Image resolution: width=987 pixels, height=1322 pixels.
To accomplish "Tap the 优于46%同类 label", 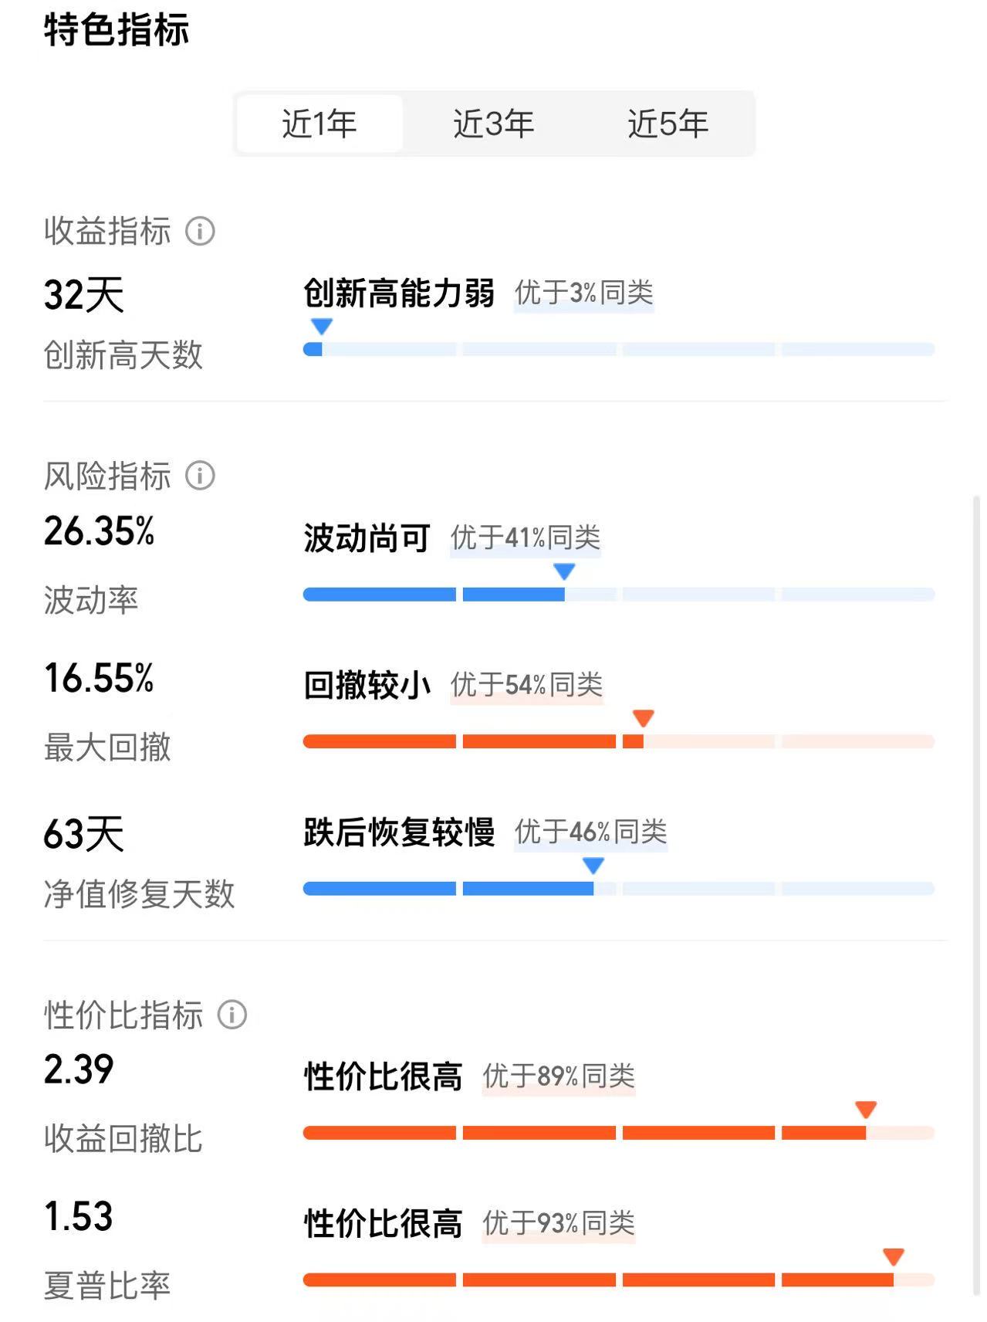I will pyautogui.click(x=591, y=832).
